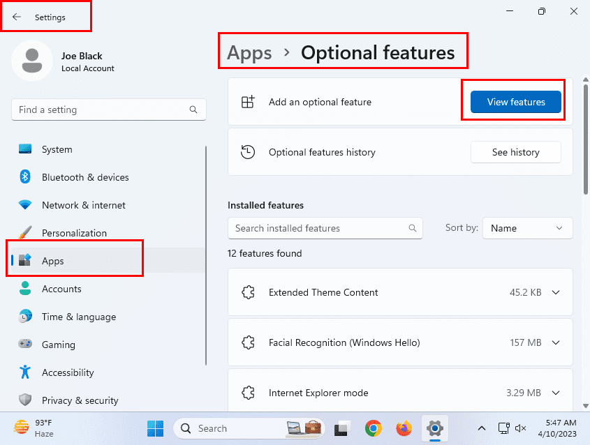Select the Personalization category
Screen dimensions: 590x445
tap(108, 233)
